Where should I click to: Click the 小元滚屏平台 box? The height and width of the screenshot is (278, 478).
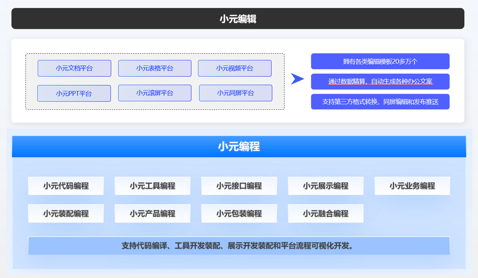155,93
